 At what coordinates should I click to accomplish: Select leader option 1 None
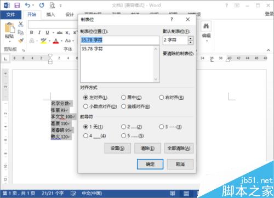point(85,127)
